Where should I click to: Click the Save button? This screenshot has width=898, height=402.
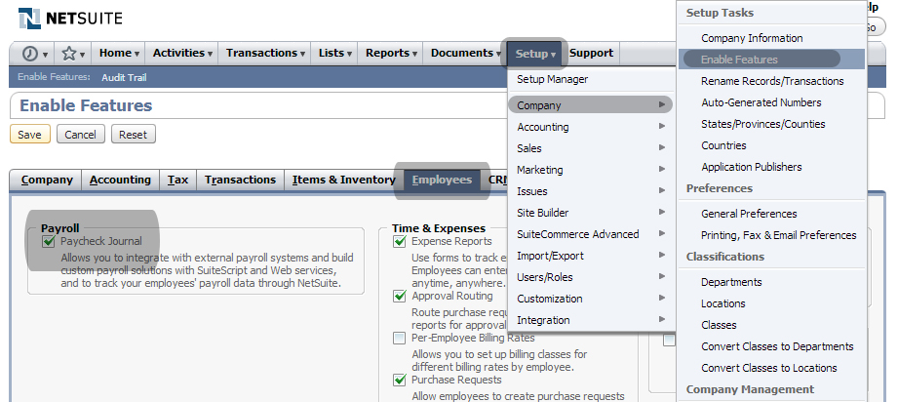coord(30,135)
